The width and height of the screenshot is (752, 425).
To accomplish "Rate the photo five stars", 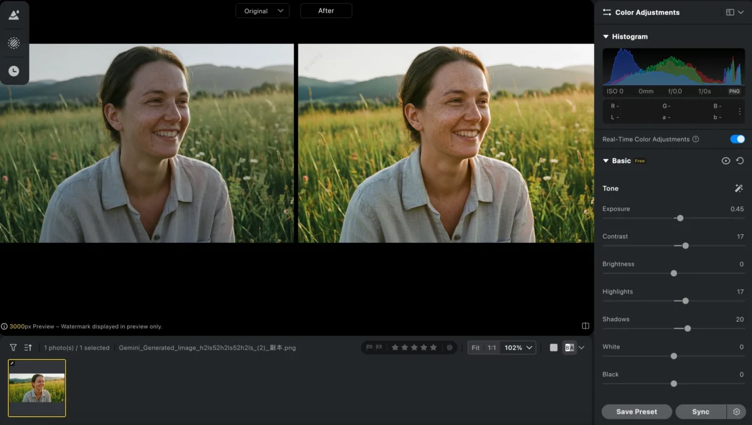I will pyautogui.click(x=432, y=347).
